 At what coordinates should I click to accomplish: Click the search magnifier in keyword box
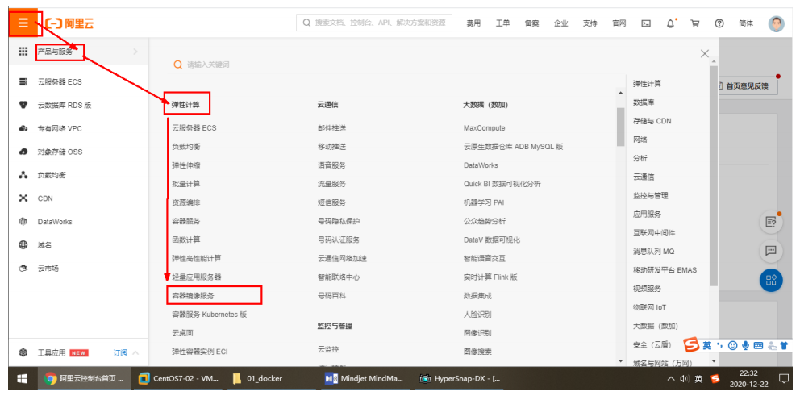[178, 65]
